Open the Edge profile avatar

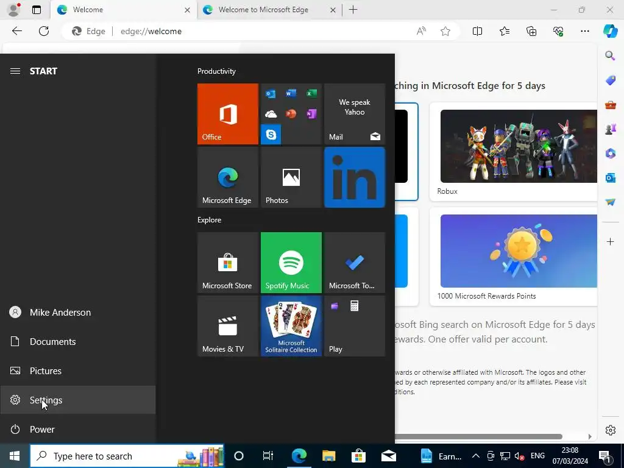[x=14, y=10]
